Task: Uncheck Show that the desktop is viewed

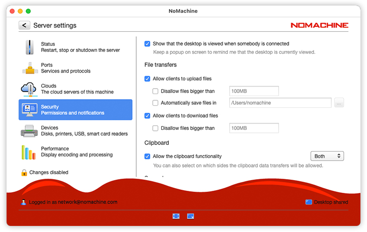Action: tap(147, 44)
